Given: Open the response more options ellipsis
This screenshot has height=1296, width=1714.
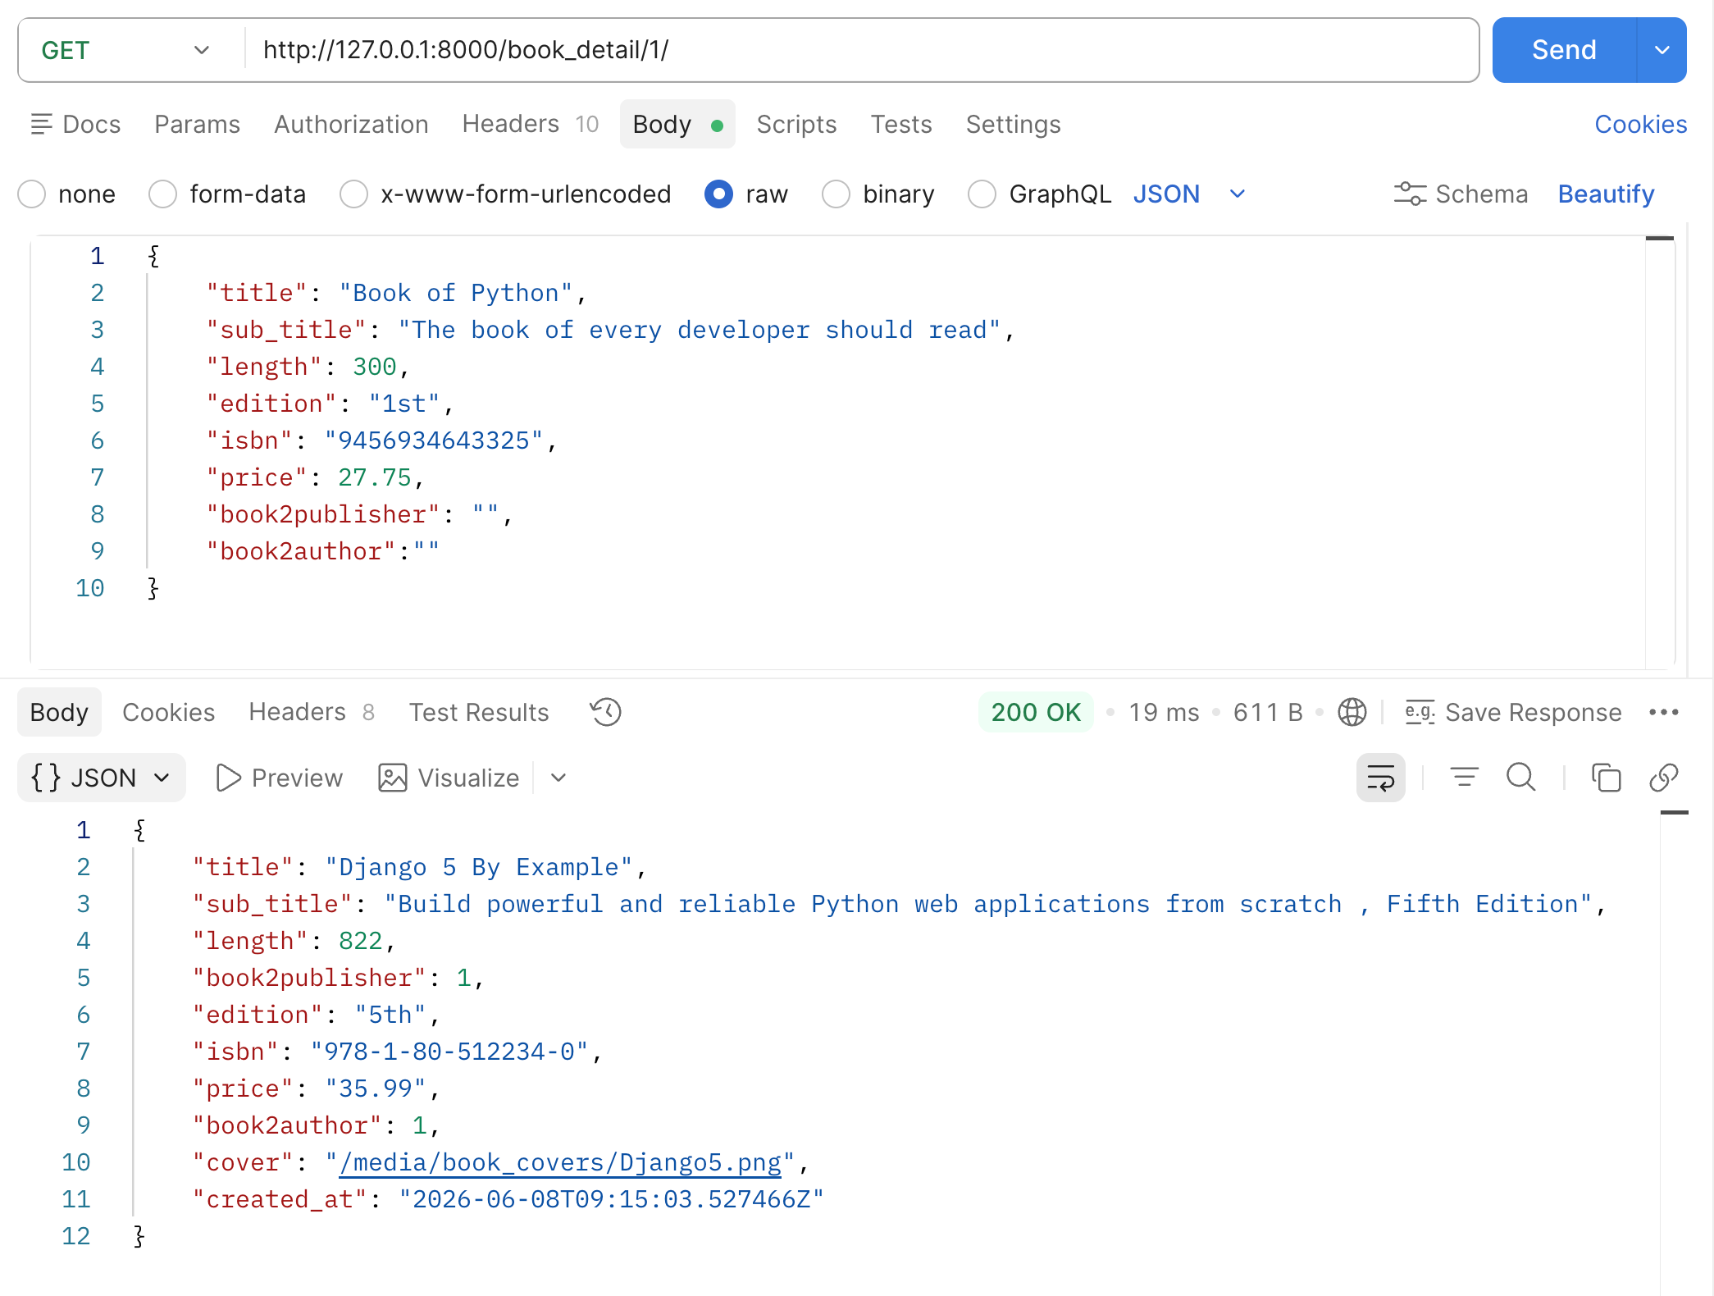Looking at the screenshot, I should coord(1664,712).
